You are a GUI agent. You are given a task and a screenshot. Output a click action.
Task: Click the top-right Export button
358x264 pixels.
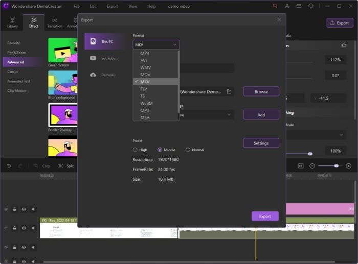(340, 23)
